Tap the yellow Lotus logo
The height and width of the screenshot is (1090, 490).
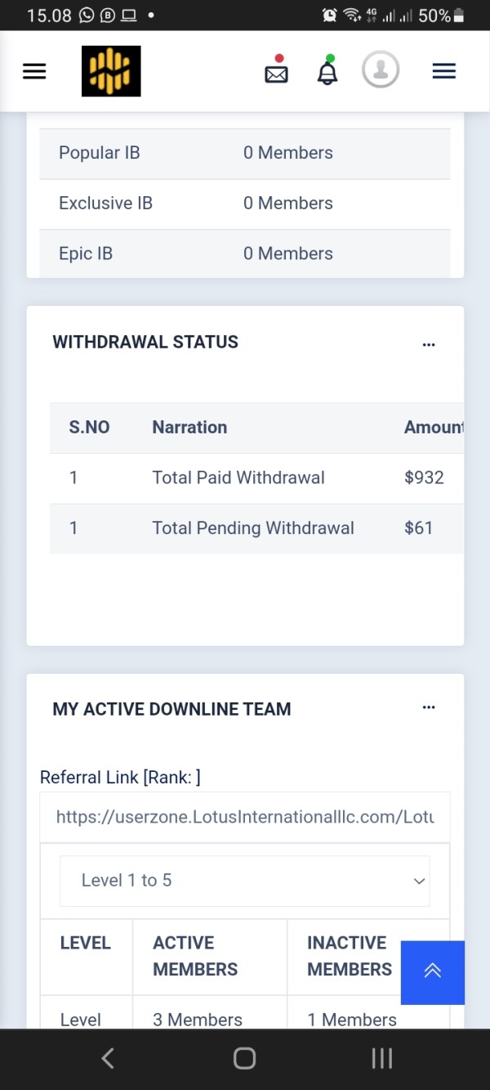coord(111,71)
